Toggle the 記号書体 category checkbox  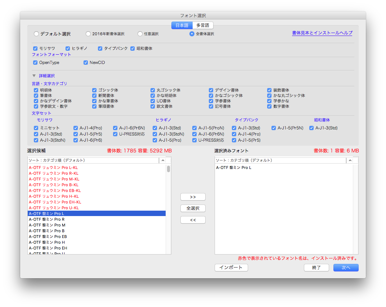(211, 106)
